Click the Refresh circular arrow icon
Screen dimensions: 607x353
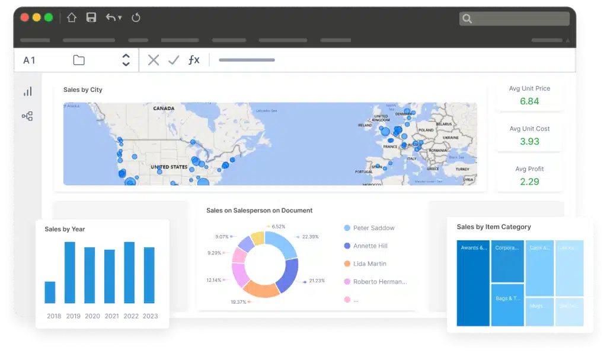point(136,18)
